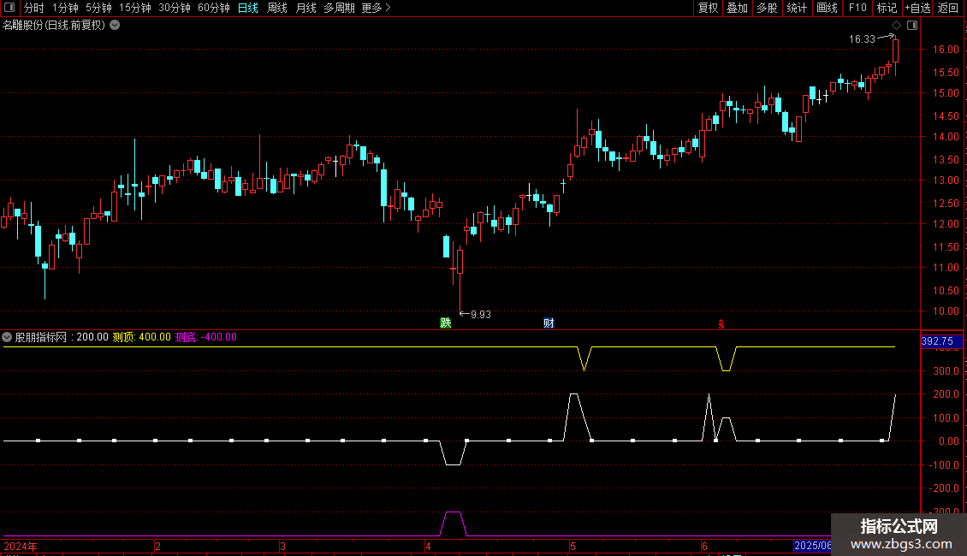
Task: Select the 15分钟 period
Action: 135,8
